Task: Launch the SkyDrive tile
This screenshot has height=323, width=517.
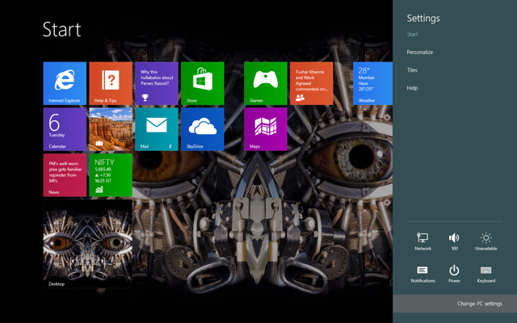Action: pos(202,129)
